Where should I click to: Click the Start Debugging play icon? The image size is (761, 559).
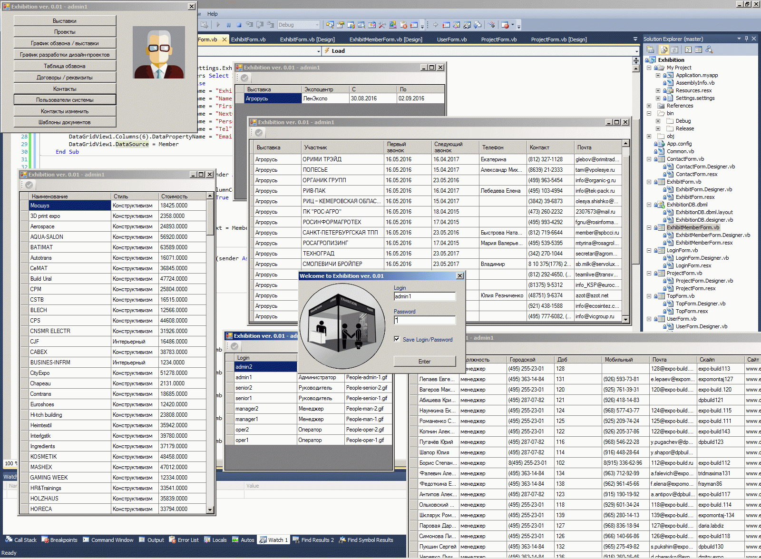pos(218,25)
